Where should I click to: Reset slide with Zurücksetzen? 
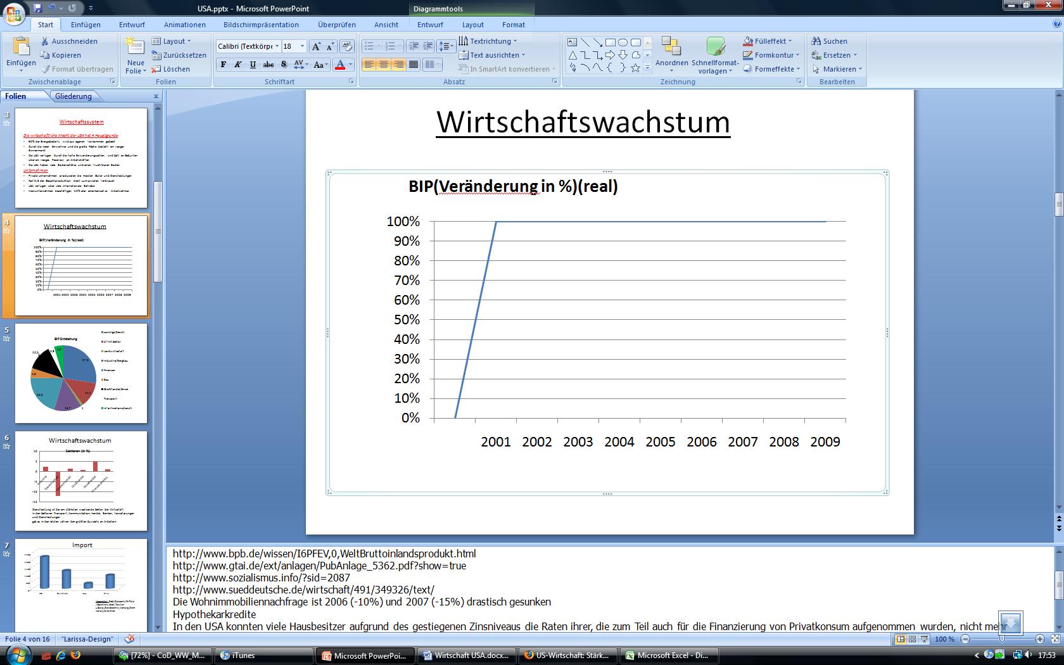179,55
